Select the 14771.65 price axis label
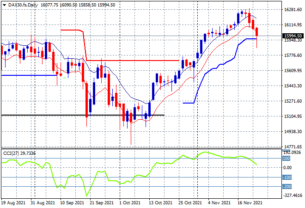 point(293,147)
